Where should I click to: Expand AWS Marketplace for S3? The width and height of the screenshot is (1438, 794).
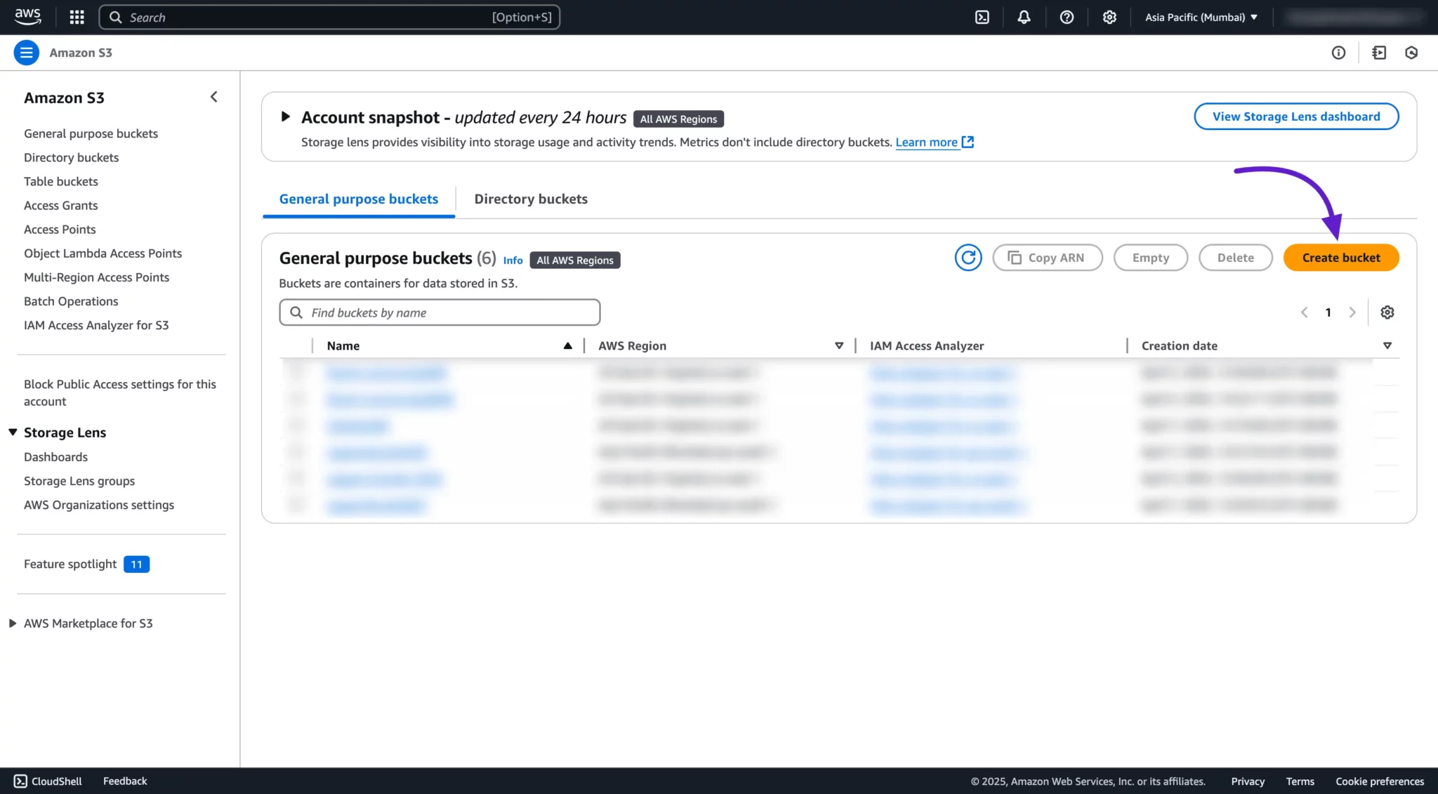pyautogui.click(x=13, y=623)
